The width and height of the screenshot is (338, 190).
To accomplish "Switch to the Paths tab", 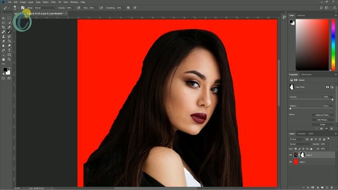I will point(311,134).
